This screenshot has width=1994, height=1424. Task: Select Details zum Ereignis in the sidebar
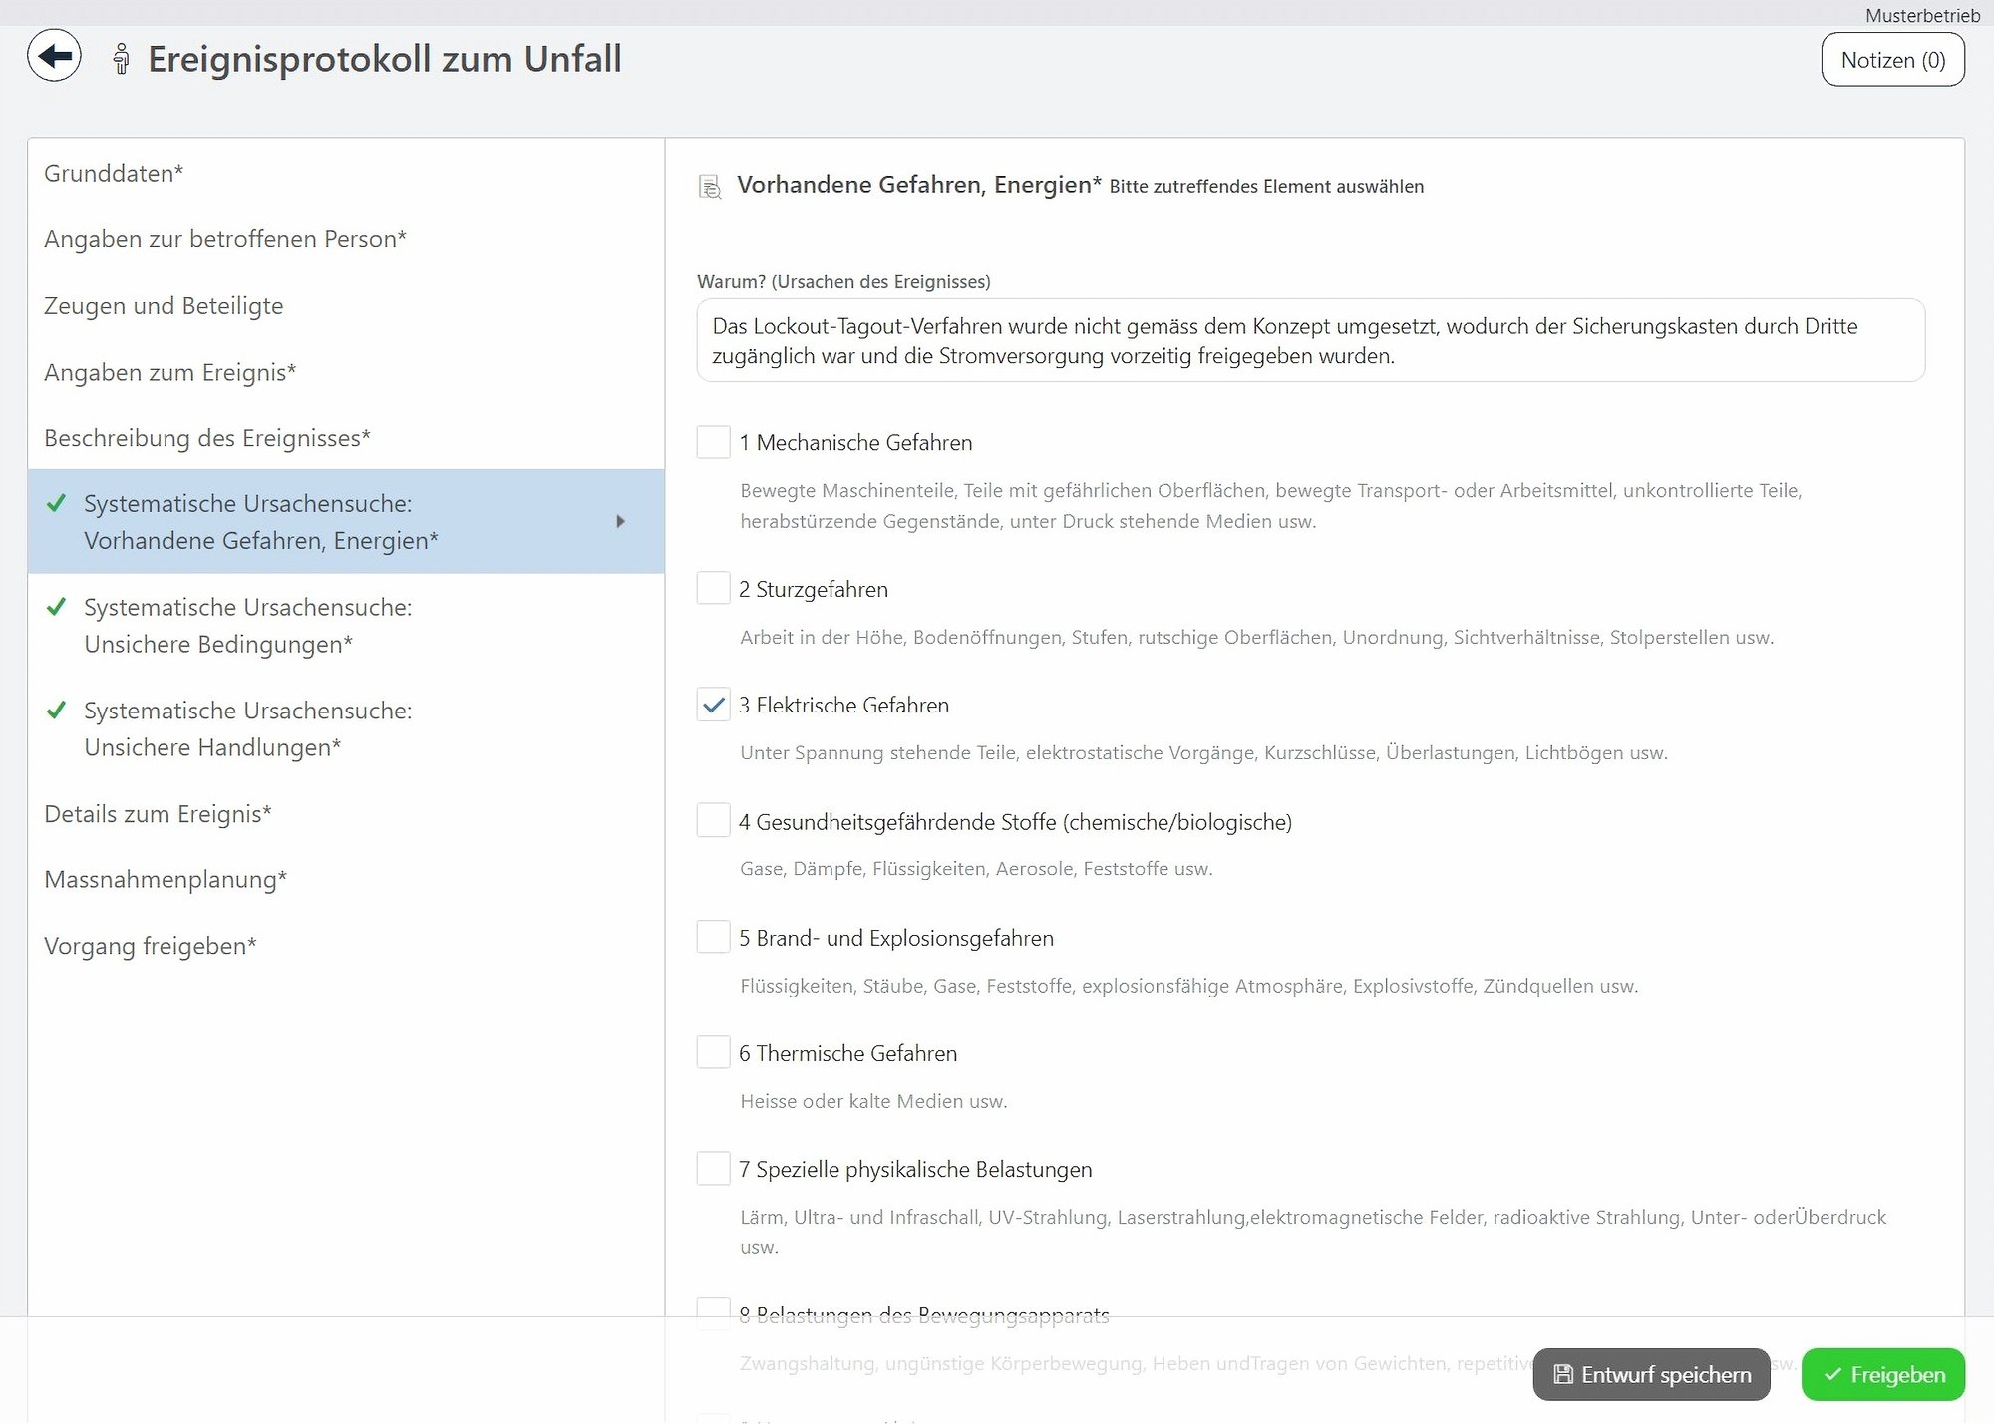point(158,813)
